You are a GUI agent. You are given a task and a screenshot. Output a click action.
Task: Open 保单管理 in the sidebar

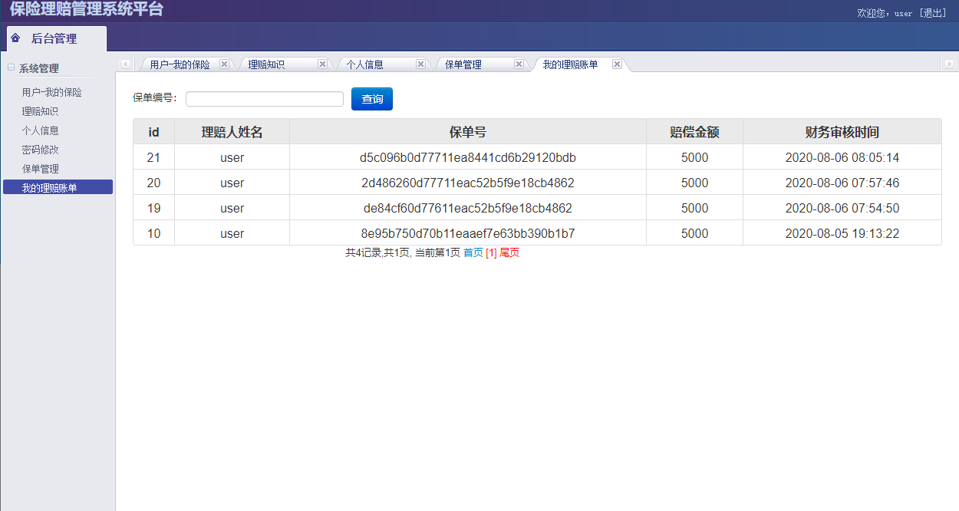pyautogui.click(x=40, y=169)
